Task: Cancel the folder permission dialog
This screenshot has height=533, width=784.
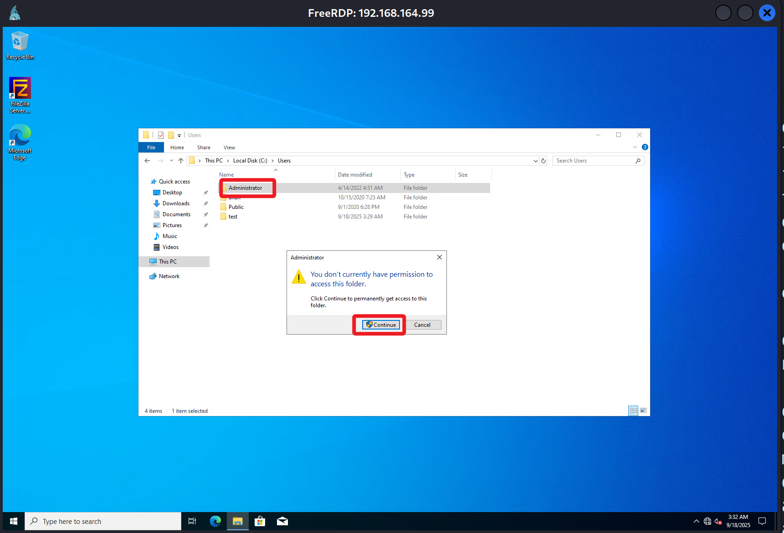Action: 422,325
